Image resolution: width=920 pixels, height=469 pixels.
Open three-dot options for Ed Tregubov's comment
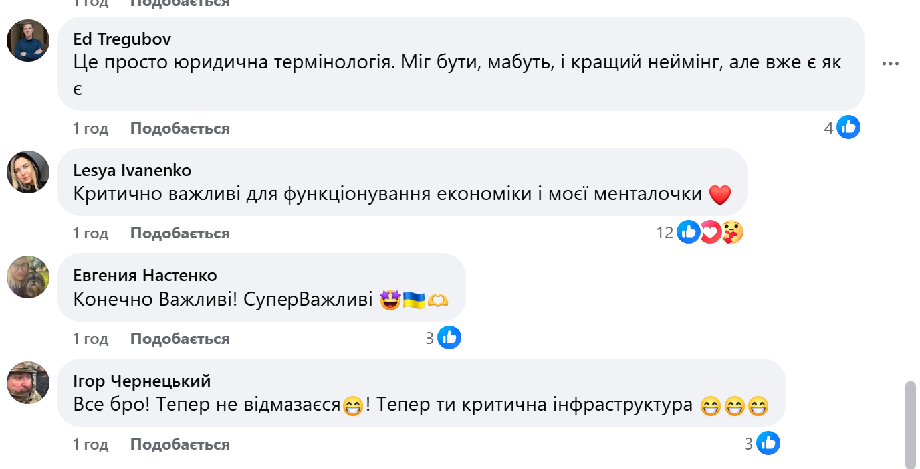890,64
